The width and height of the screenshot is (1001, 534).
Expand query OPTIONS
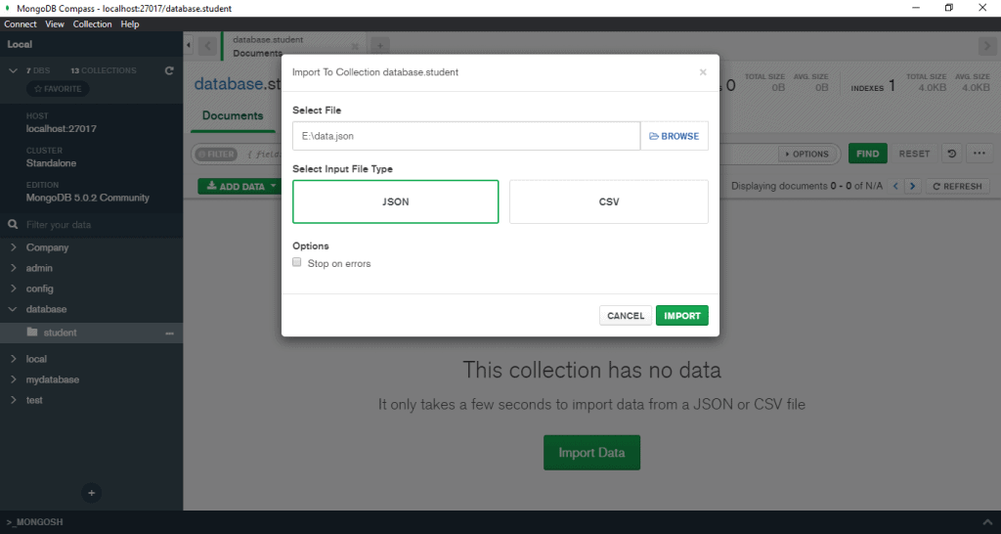pyautogui.click(x=806, y=154)
